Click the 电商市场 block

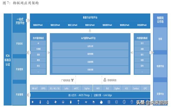(x=160, y=66)
